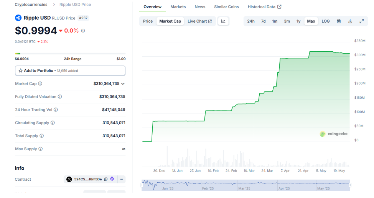Select the 1m chart range
The width and height of the screenshot is (374, 198).
[x=275, y=21]
